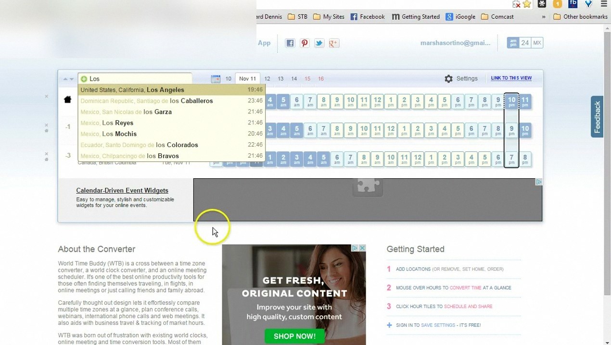The image size is (611, 345).
Task: Open Calendar-Driven Event Widgets link
Action: tap(122, 190)
